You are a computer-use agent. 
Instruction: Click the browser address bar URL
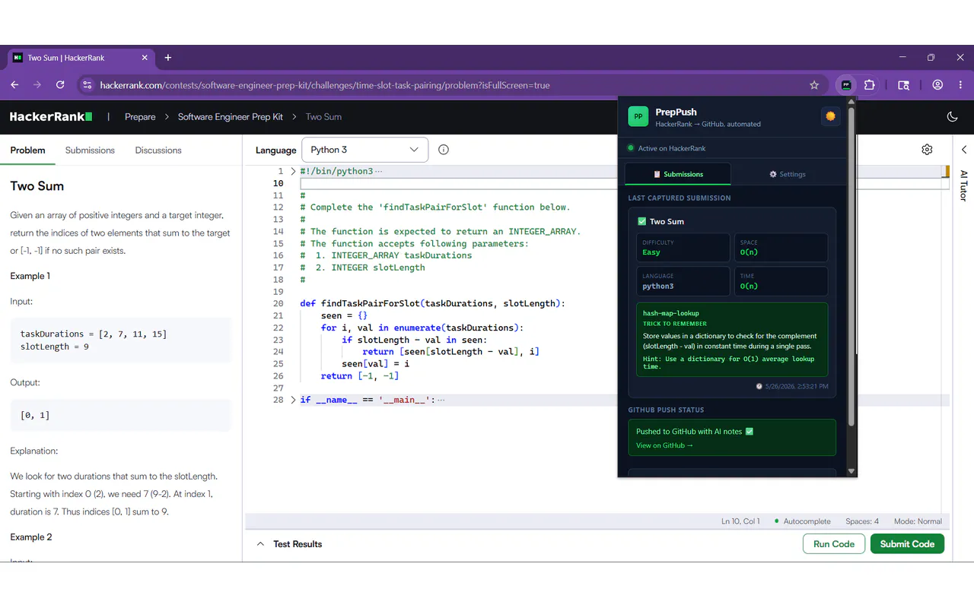pyautogui.click(x=325, y=85)
